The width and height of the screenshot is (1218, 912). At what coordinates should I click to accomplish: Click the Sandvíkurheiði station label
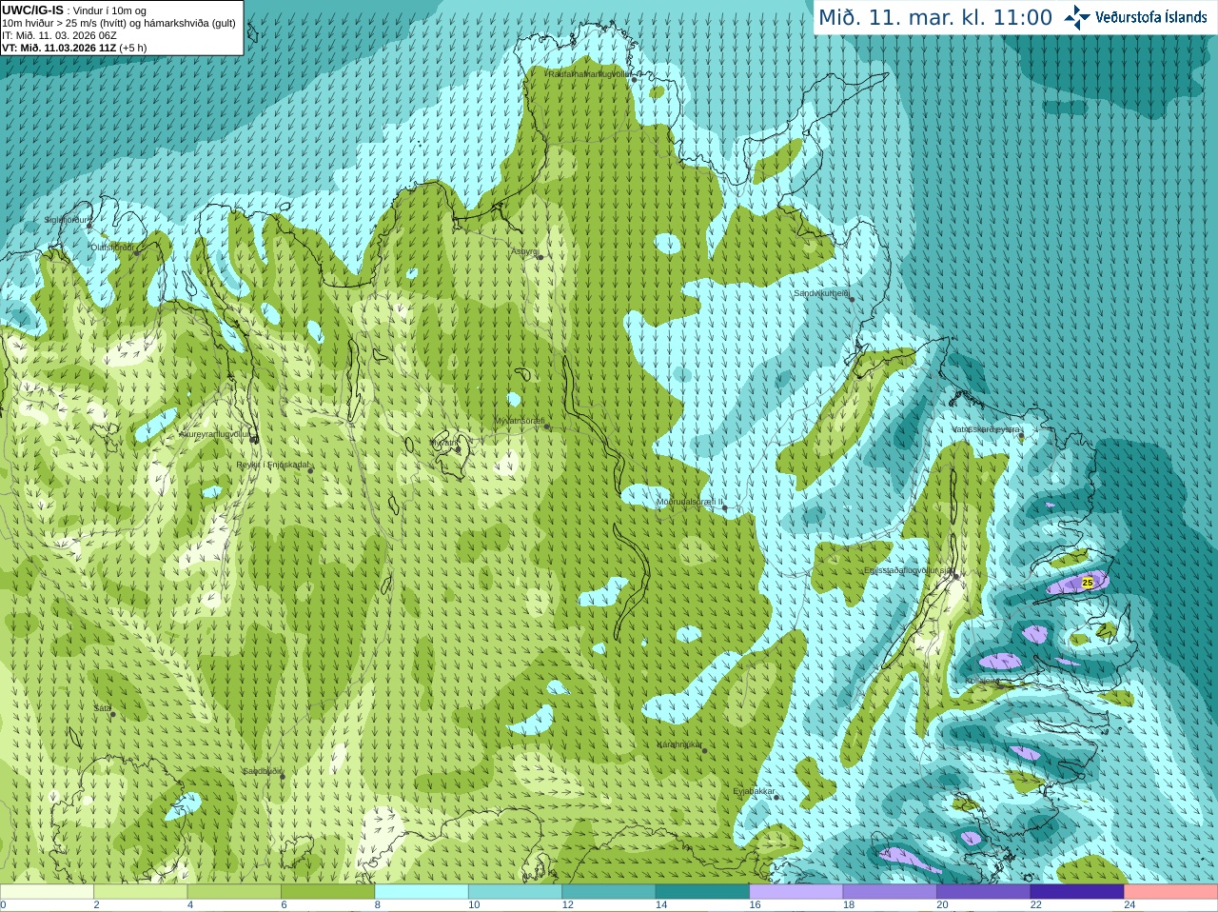point(822,293)
